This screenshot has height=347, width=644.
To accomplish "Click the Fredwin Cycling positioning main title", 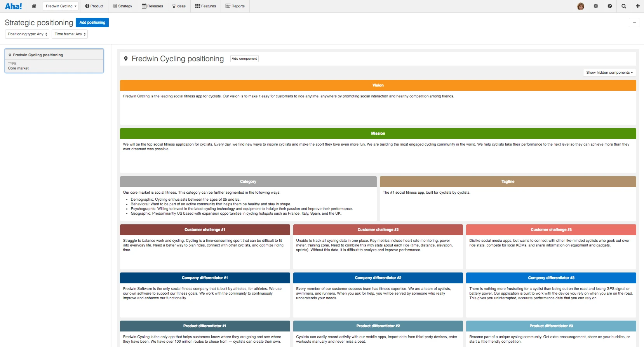I will tap(178, 59).
